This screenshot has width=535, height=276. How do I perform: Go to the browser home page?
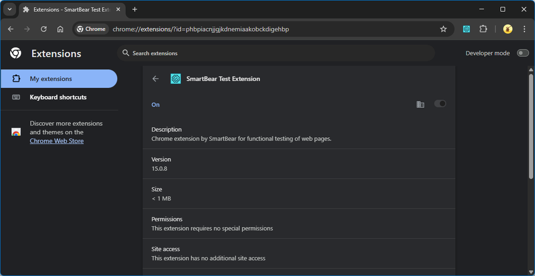(60, 29)
